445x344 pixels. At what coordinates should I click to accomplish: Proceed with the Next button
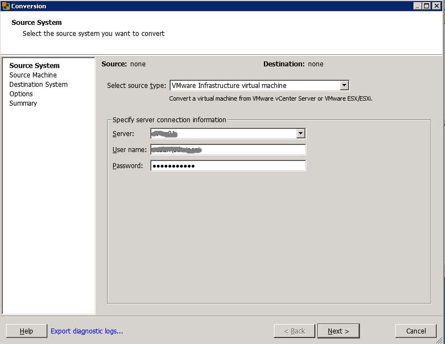[x=338, y=331]
